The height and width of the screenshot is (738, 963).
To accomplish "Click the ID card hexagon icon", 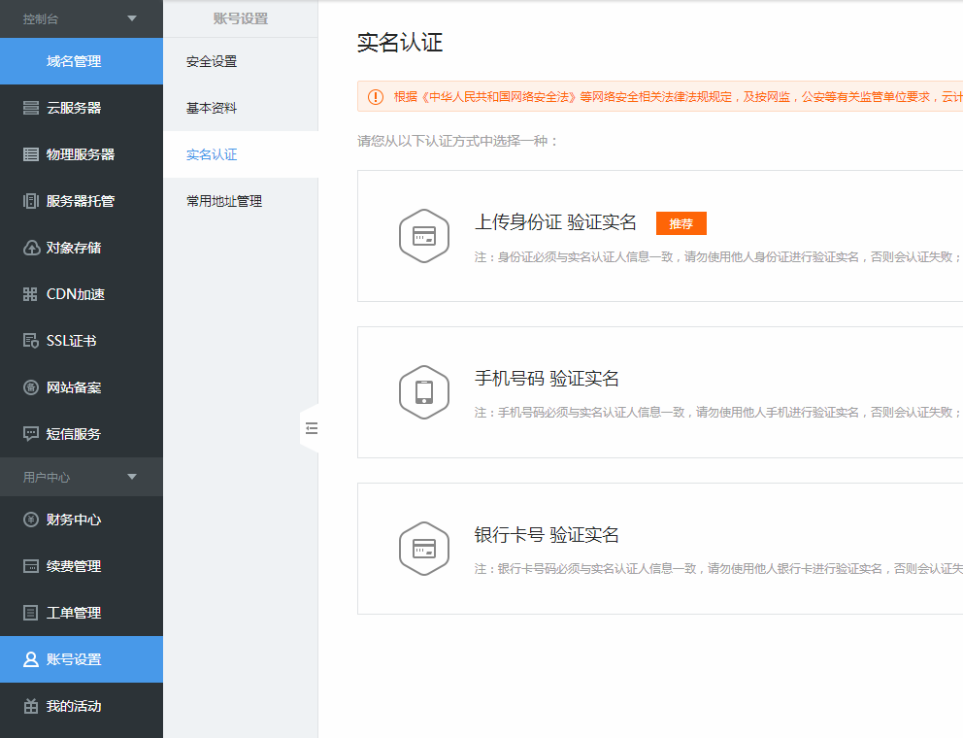I will [x=424, y=236].
